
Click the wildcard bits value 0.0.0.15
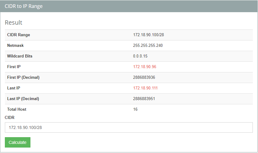[x=141, y=56]
